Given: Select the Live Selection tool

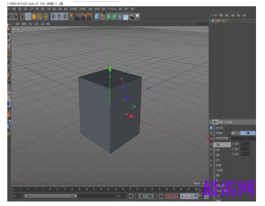Looking at the screenshot, I should (22, 17).
